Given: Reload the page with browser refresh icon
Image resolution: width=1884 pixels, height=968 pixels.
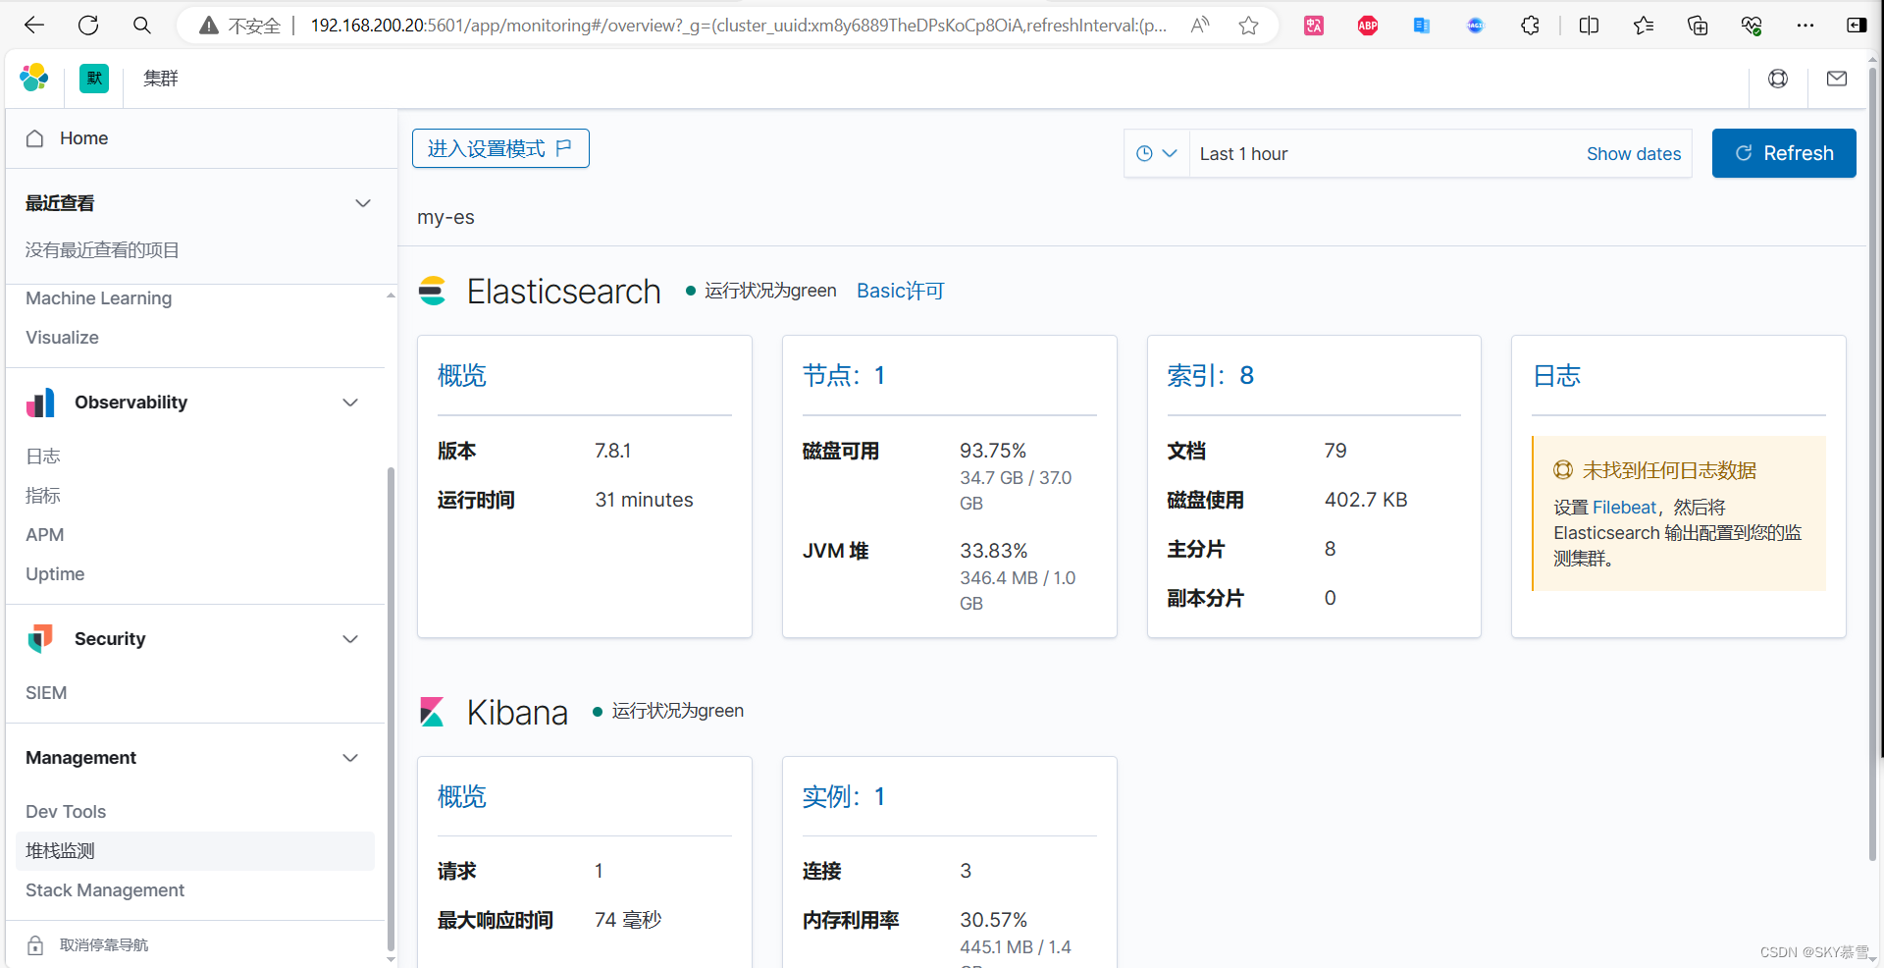Looking at the screenshot, I should point(88,26).
